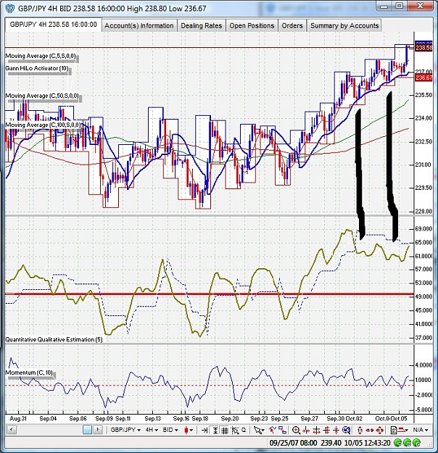Switch to Dealing Rates tab
This screenshot has width=438, height=453.
201,25
